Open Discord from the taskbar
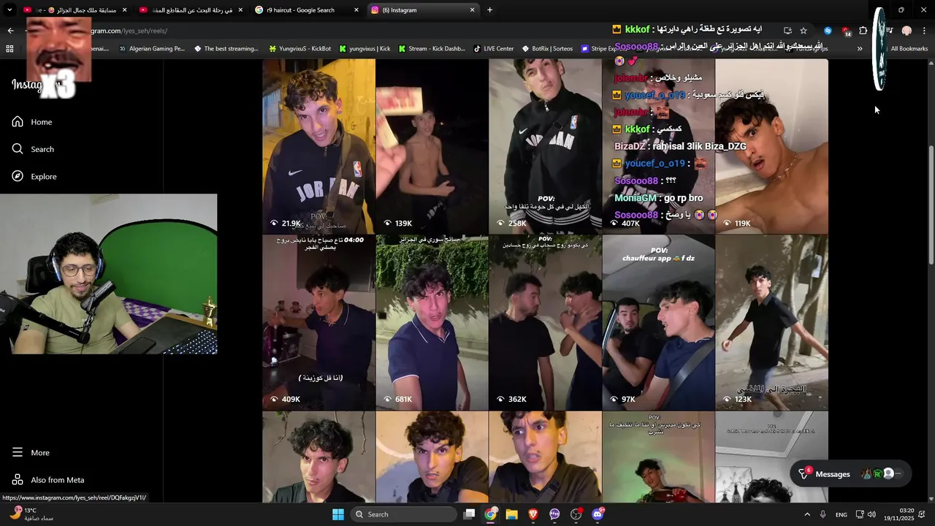This screenshot has width=935, height=526. [x=598, y=514]
